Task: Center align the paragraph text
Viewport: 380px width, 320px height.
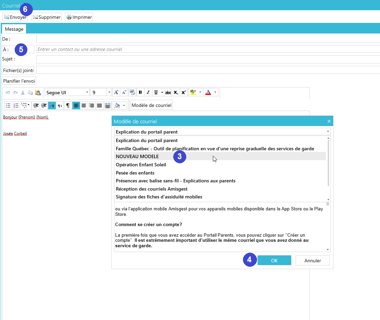Action: pos(84,106)
